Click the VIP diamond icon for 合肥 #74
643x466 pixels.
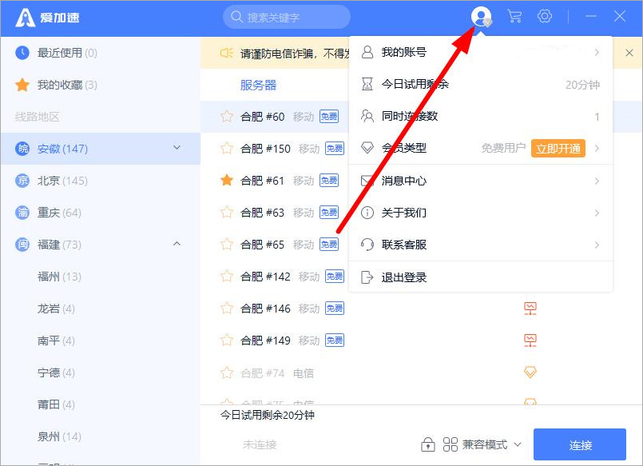530,372
